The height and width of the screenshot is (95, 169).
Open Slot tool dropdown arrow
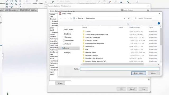[9, 7]
